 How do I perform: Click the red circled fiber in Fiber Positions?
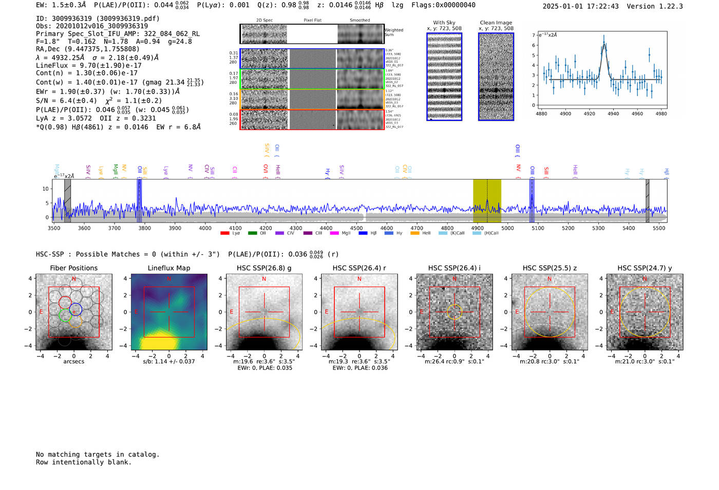point(65,302)
